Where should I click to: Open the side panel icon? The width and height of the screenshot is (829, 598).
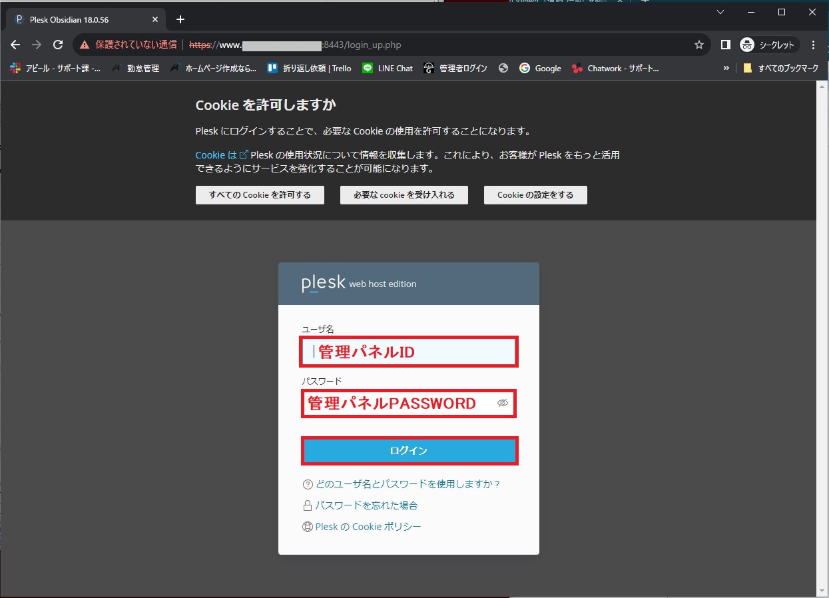click(x=726, y=45)
